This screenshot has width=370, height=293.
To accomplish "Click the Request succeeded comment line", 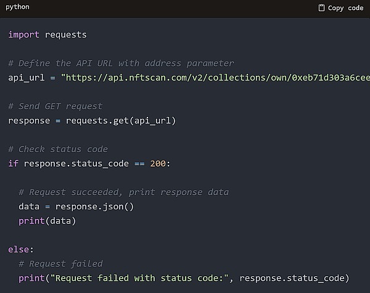I will [x=123, y=192].
